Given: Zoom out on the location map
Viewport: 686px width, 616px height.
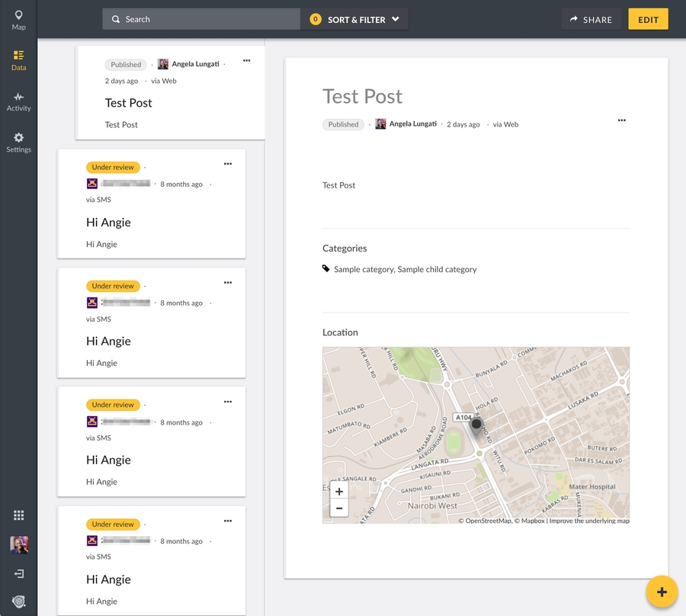Looking at the screenshot, I should point(339,508).
